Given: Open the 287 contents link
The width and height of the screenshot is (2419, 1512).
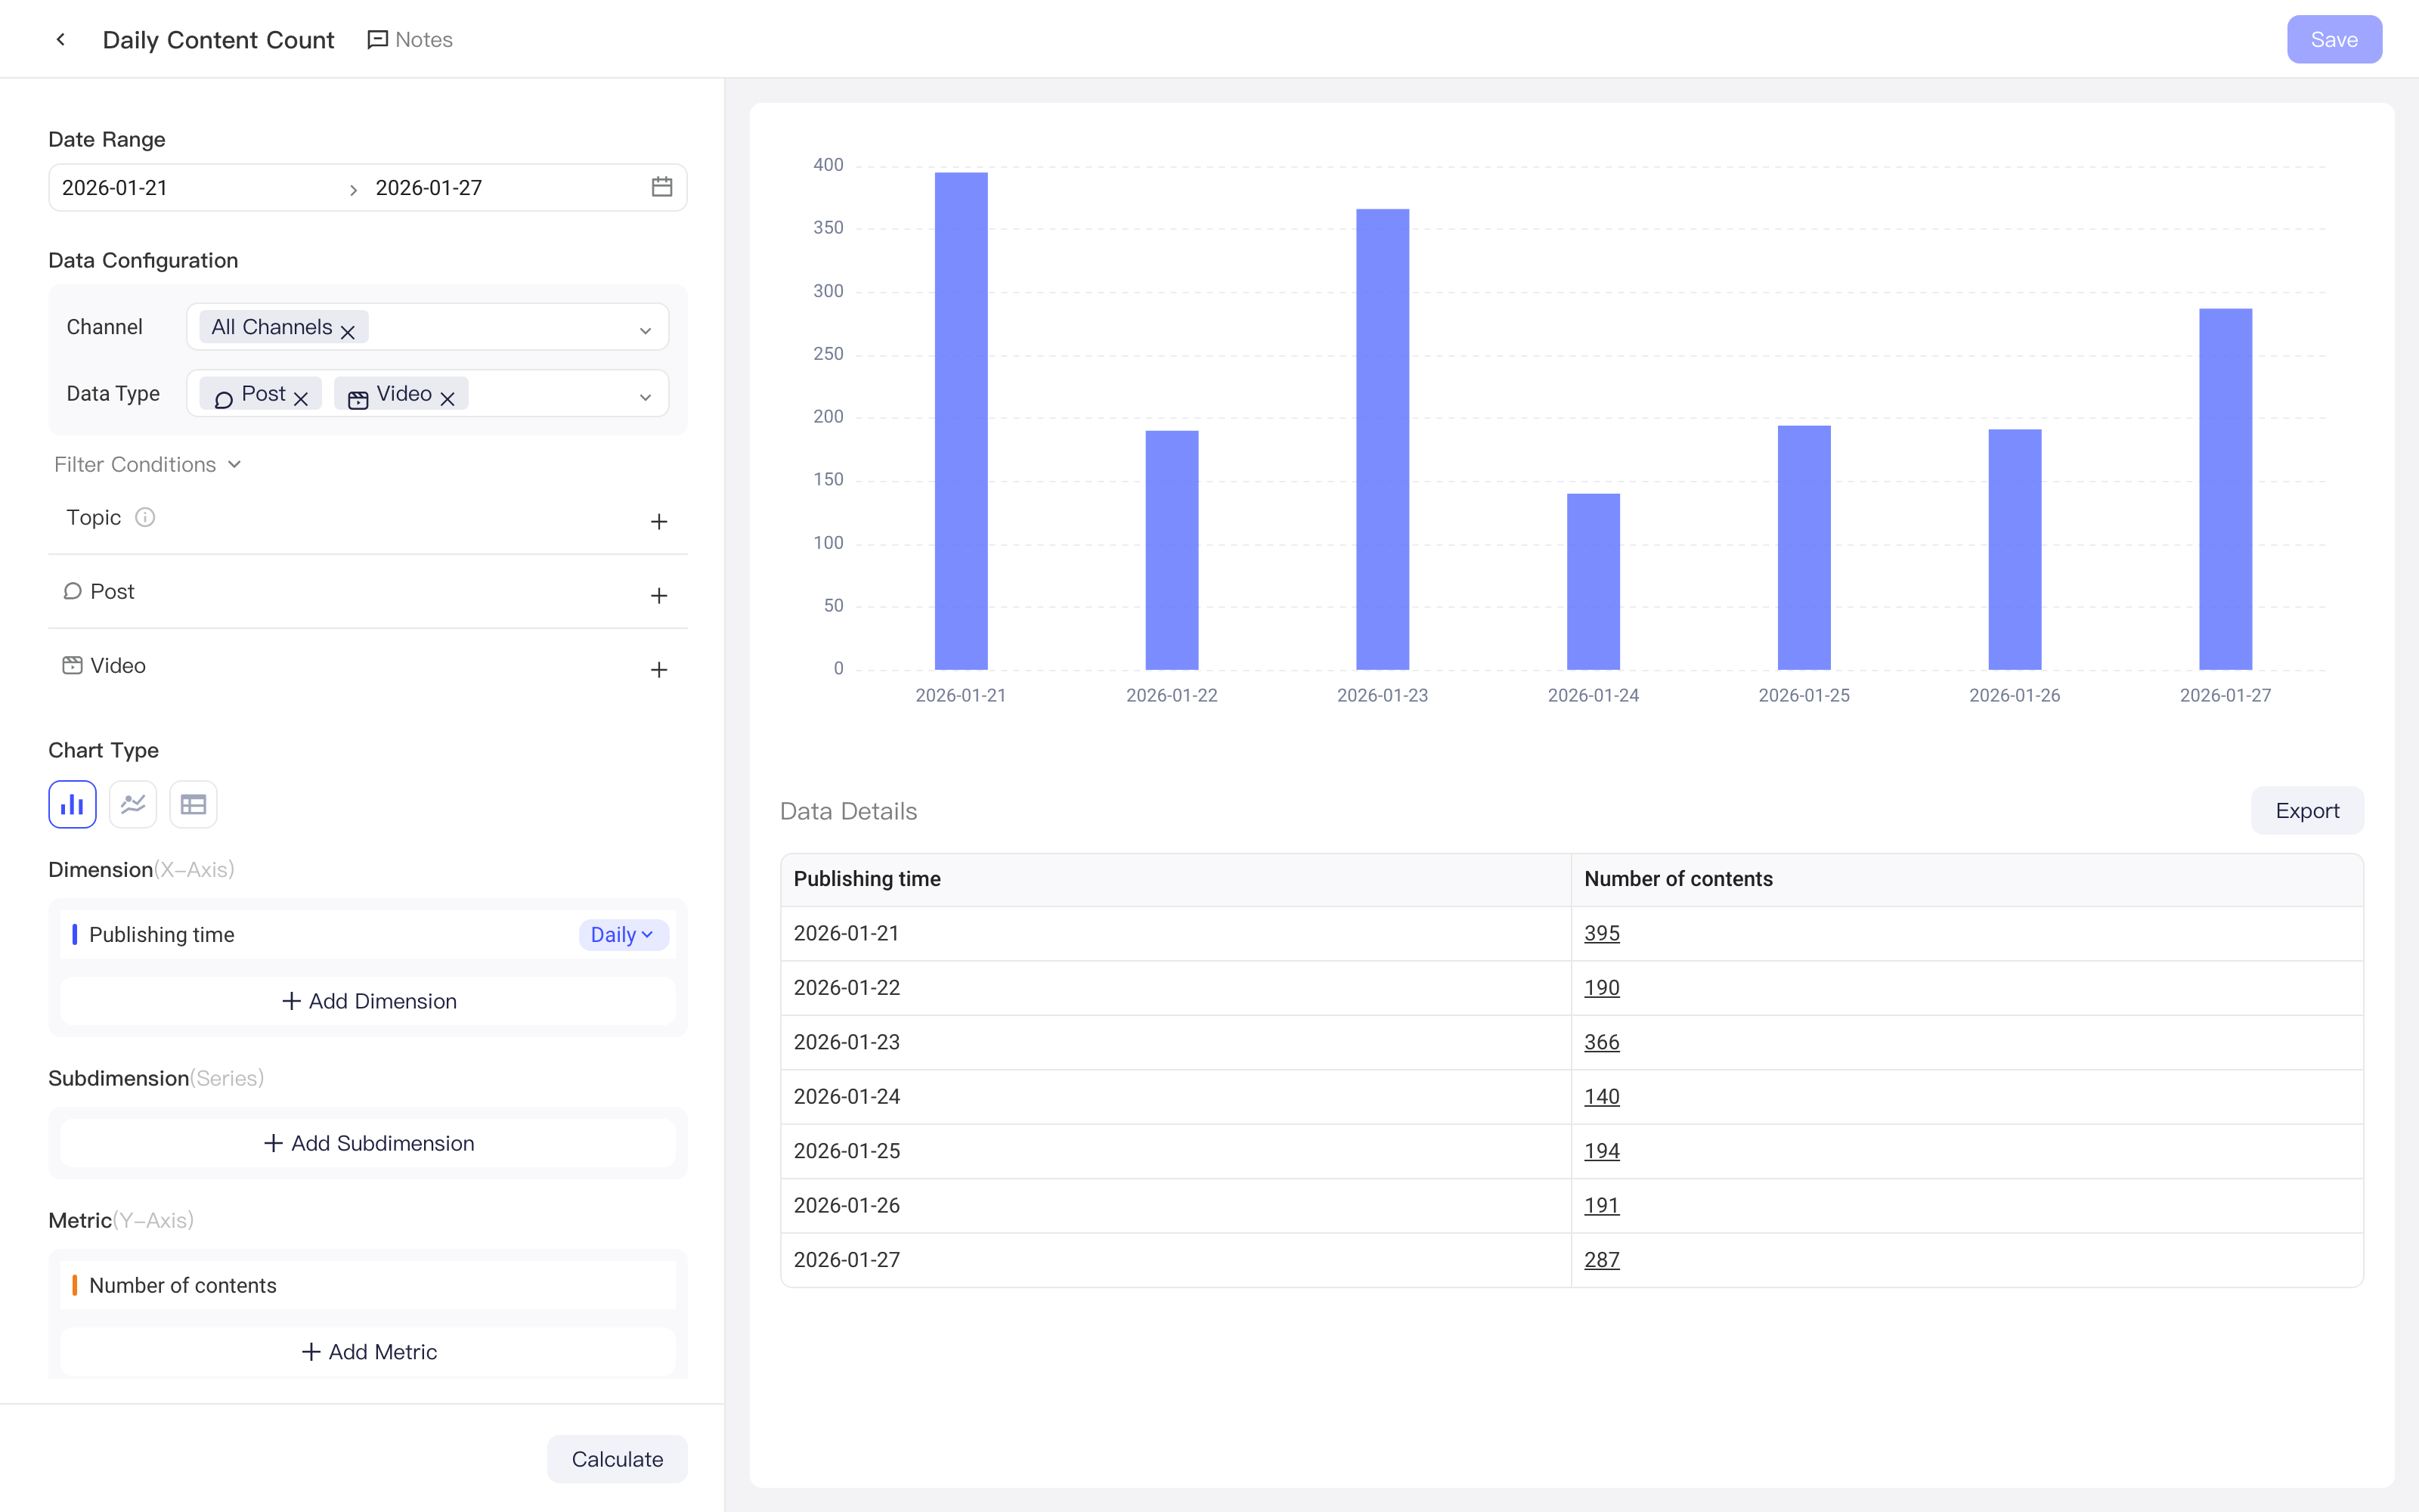Looking at the screenshot, I should pyautogui.click(x=1601, y=1260).
